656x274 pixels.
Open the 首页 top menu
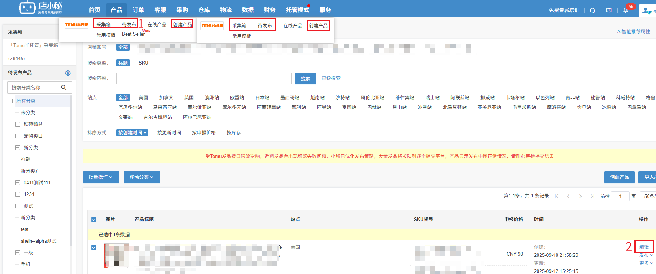click(95, 10)
